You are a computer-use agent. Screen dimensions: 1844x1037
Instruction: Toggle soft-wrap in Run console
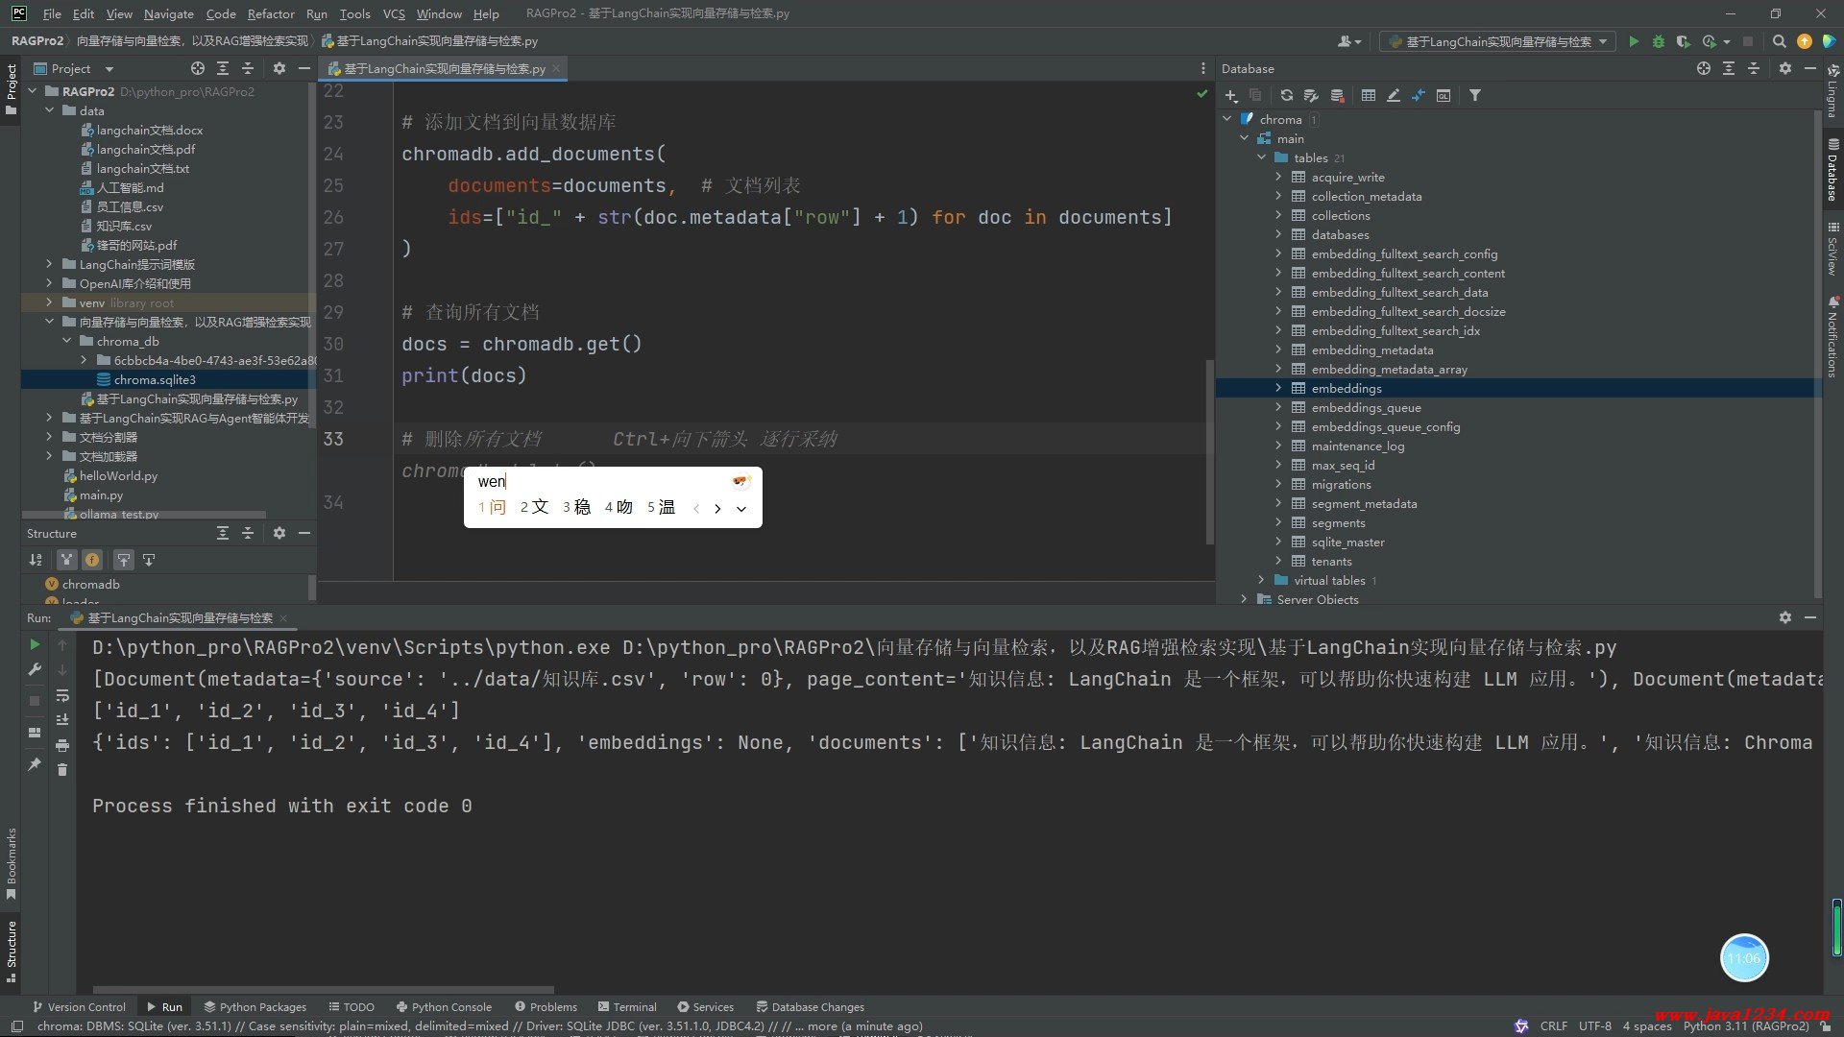(x=62, y=695)
